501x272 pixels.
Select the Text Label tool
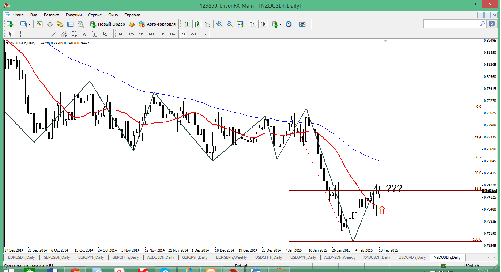pos(94,34)
